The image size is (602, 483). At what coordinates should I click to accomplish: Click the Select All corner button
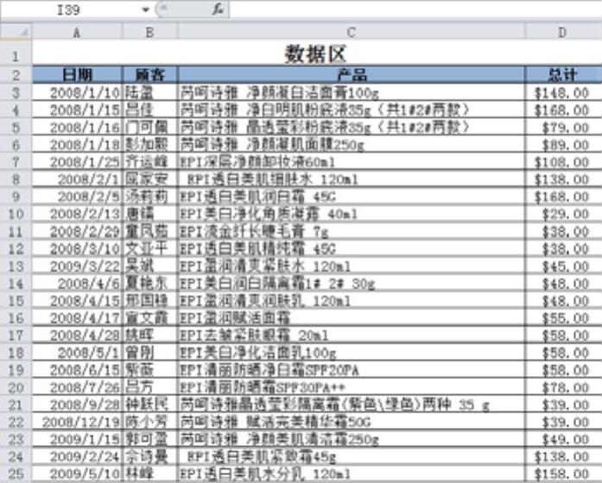(x=16, y=32)
